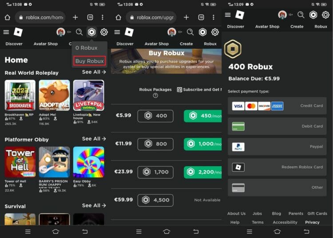Tap Robux Packages help question icon
This screenshot has height=238, width=333.
click(155, 96)
